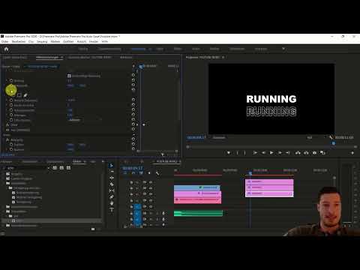Click the Lift button
The image size is (360, 270).
298,153
